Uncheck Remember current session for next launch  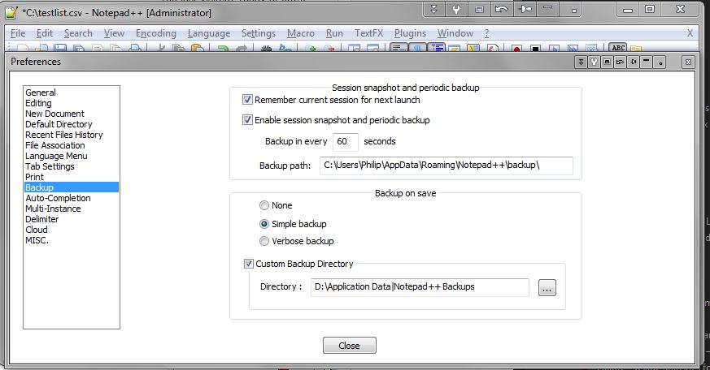coord(247,99)
